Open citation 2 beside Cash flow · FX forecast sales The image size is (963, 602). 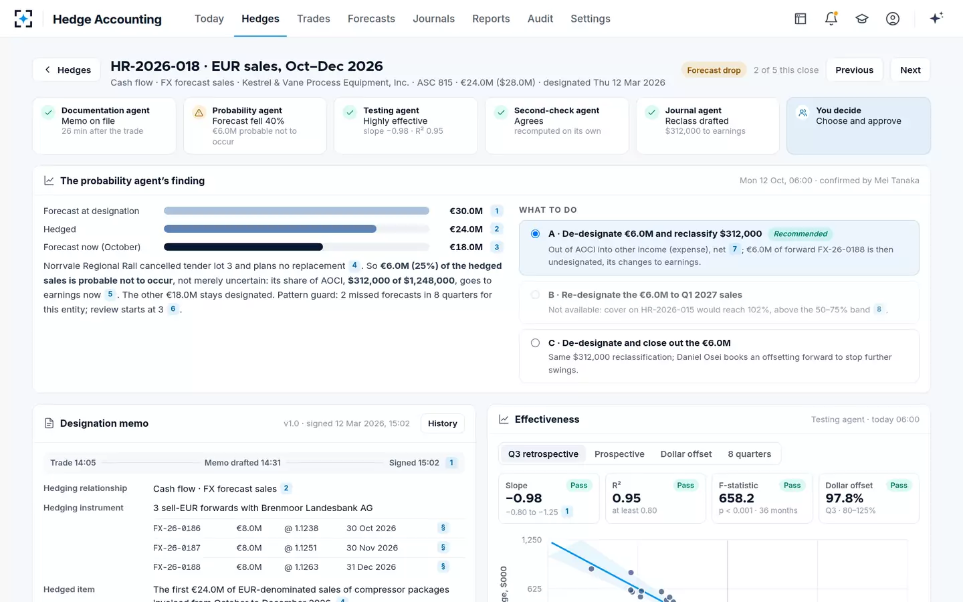tap(286, 488)
